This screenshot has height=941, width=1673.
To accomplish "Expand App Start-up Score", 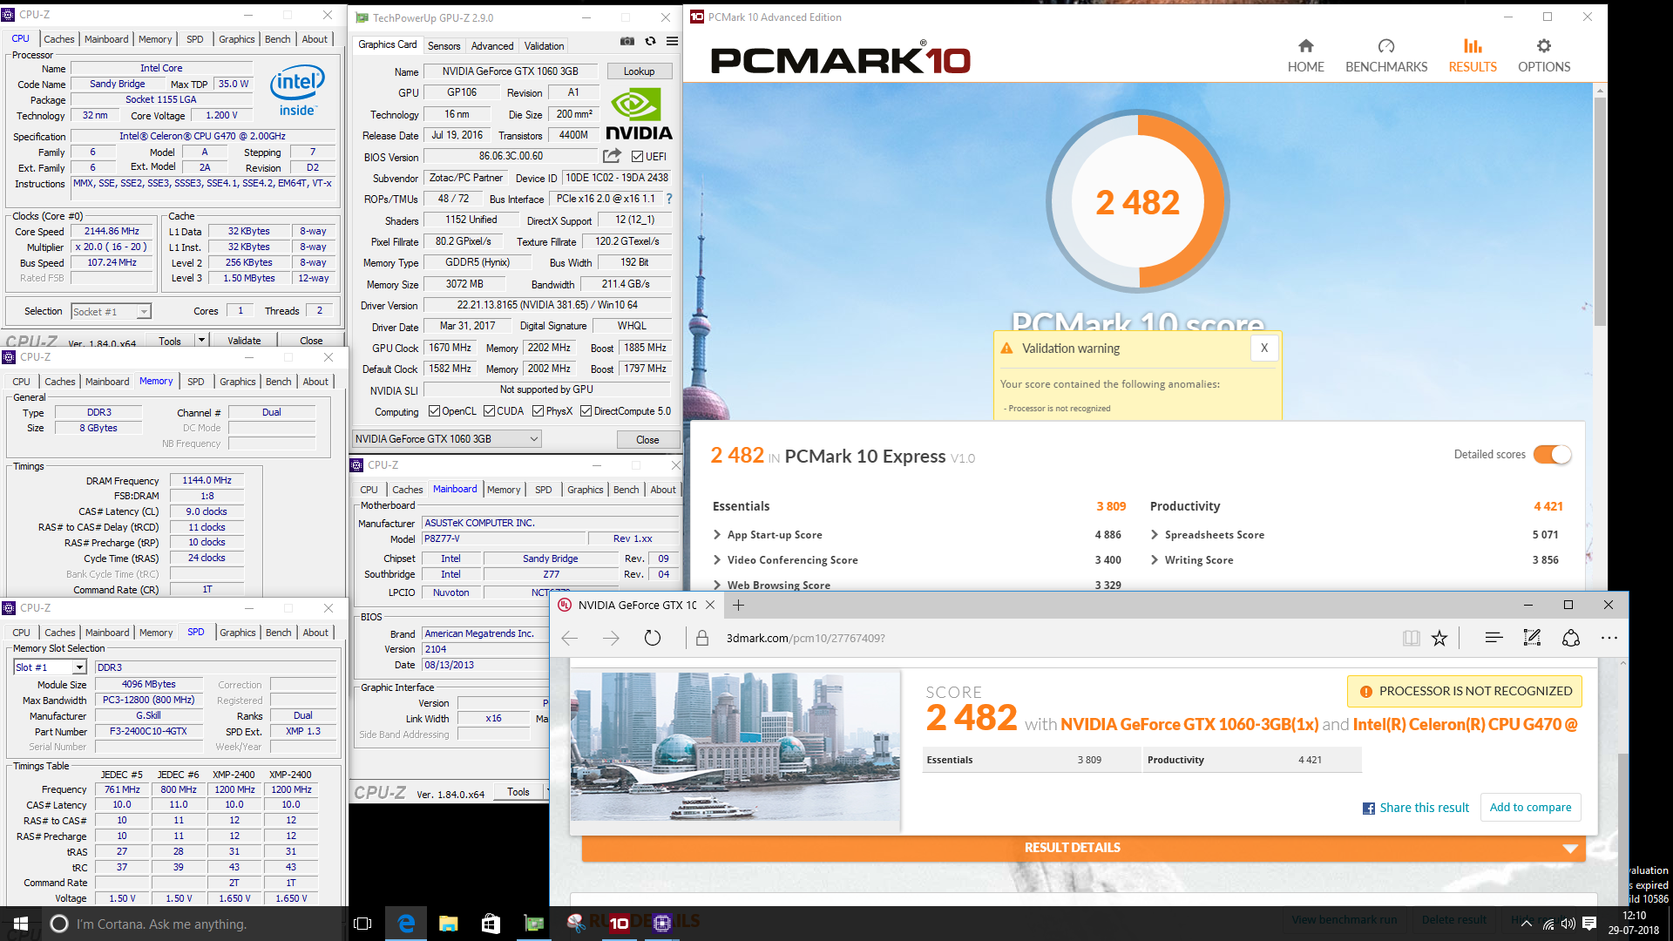I will tap(717, 534).
